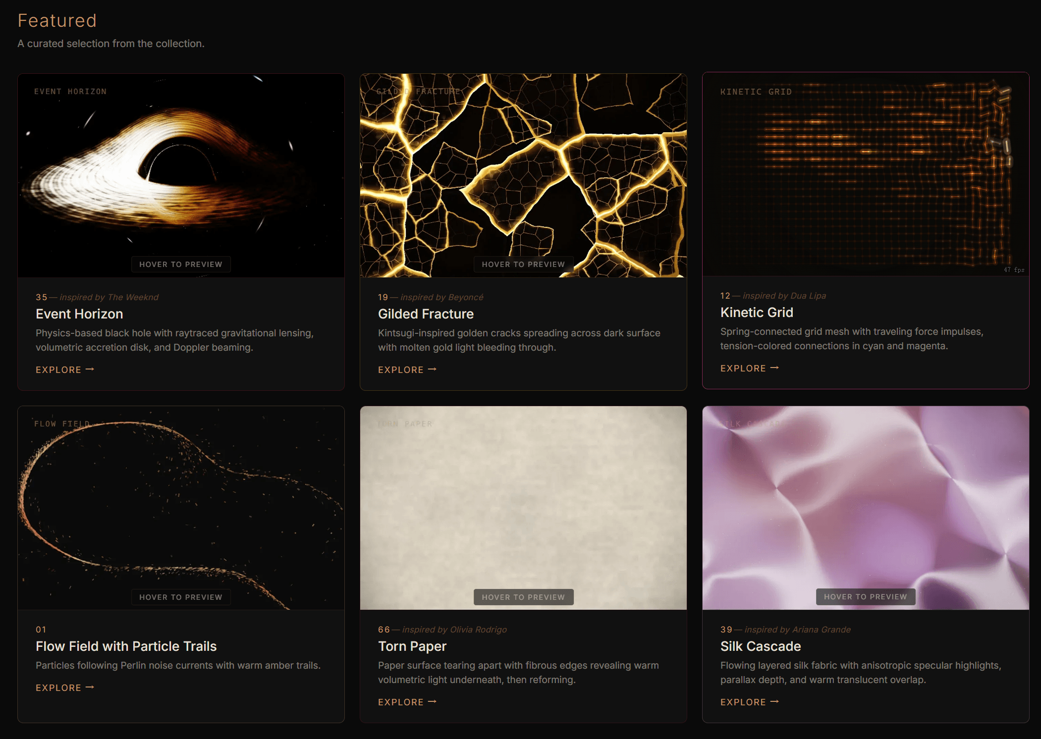Click Hover to Preview label on Event Horizon

[x=181, y=264]
